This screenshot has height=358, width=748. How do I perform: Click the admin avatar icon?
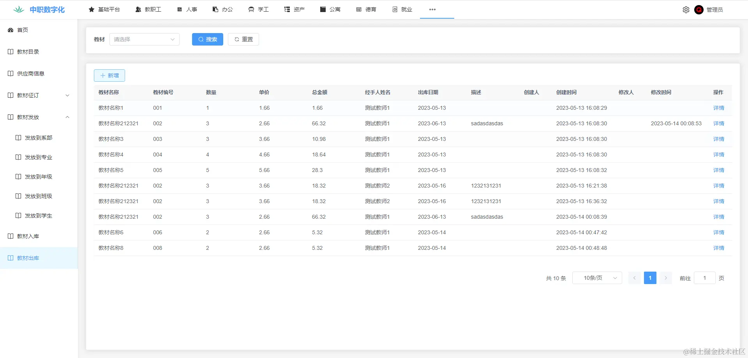click(x=699, y=10)
